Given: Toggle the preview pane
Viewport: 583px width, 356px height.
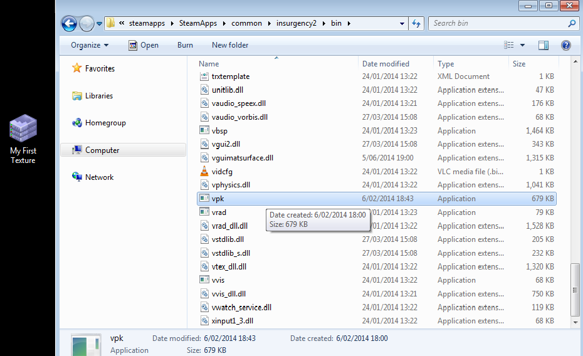Looking at the screenshot, I should pyautogui.click(x=544, y=45).
